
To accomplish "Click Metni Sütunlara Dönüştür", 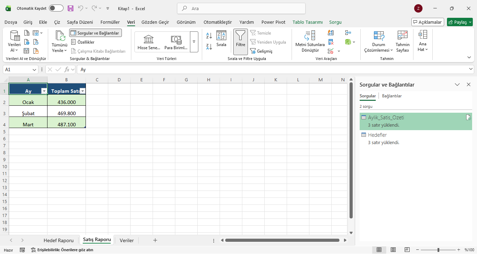I will click(310, 42).
